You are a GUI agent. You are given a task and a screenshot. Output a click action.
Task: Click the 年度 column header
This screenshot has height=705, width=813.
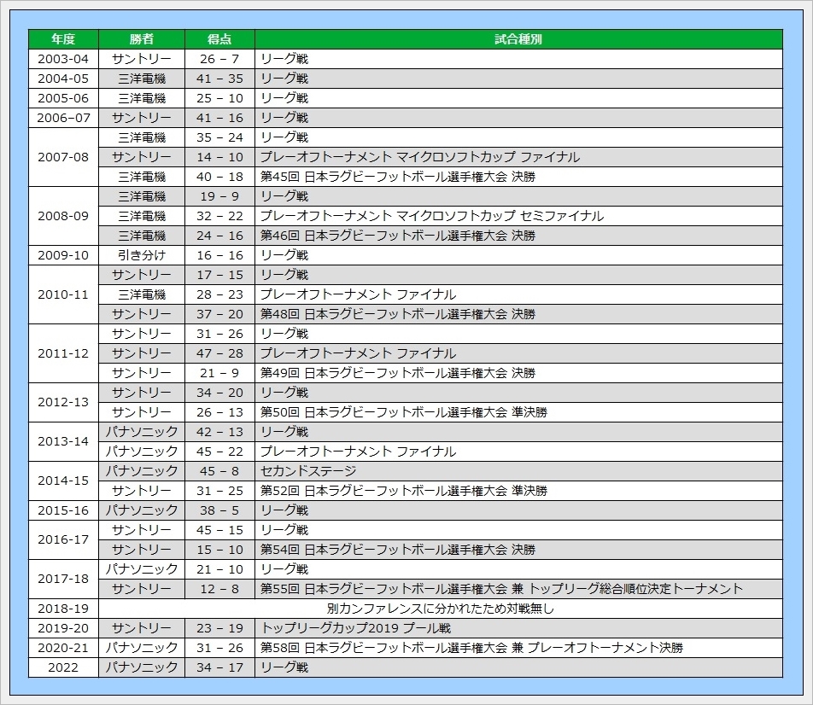[x=63, y=39]
